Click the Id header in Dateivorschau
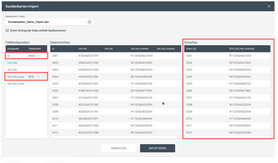This screenshot has width=278, height=163. [53, 49]
